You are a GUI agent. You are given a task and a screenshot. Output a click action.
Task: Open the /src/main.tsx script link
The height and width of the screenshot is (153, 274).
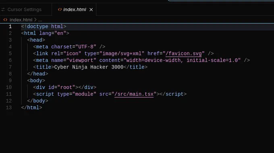134,94
